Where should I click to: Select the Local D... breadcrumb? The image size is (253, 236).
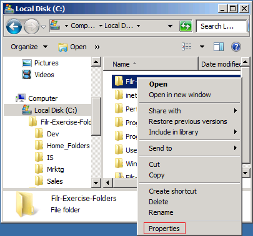119,26
